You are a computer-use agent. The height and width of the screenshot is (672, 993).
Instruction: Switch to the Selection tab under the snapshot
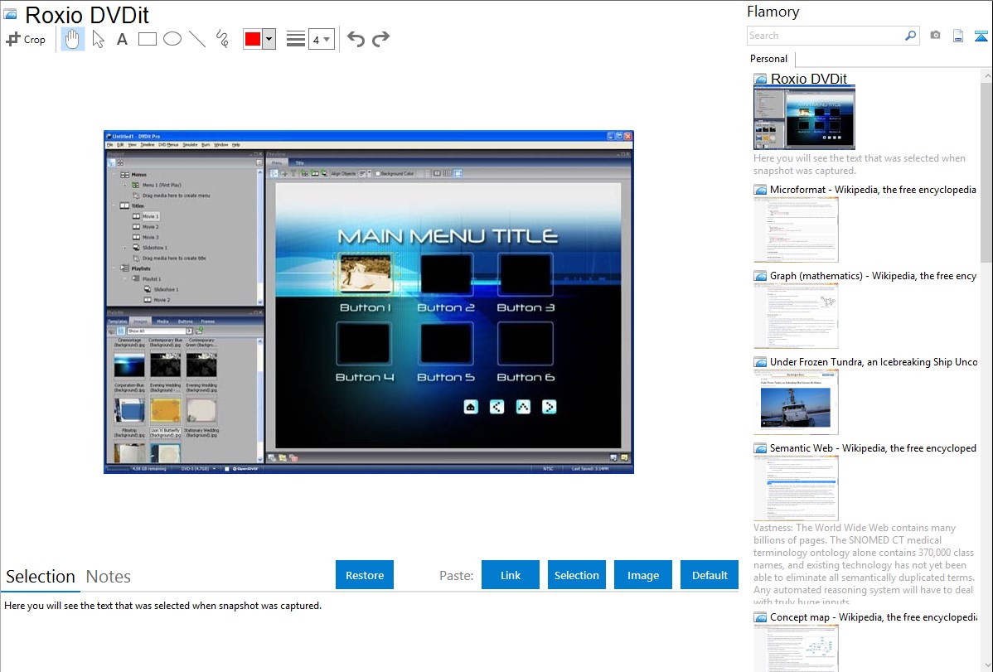point(41,577)
